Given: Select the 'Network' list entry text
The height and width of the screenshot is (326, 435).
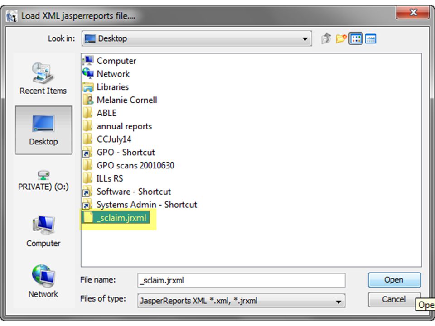Looking at the screenshot, I should [x=113, y=74].
